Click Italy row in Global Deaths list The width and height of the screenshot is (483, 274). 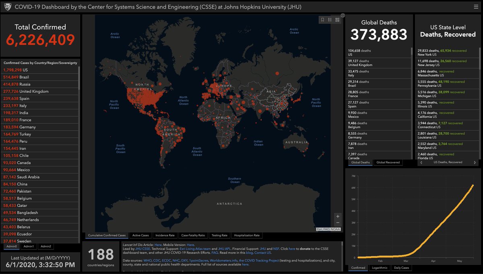pos(378,74)
